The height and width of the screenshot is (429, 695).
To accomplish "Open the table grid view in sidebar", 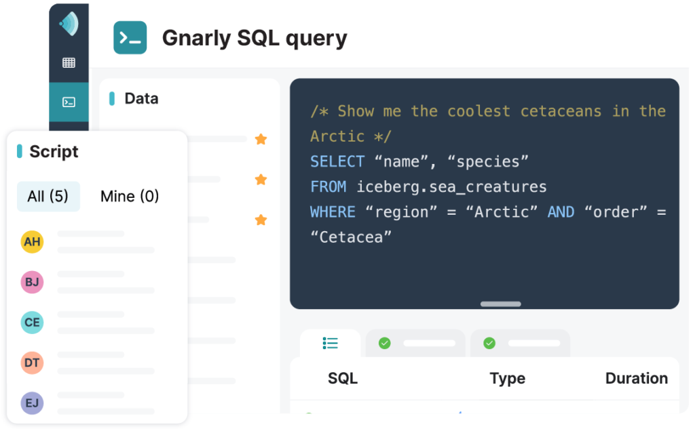I will (x=69, y=63).
